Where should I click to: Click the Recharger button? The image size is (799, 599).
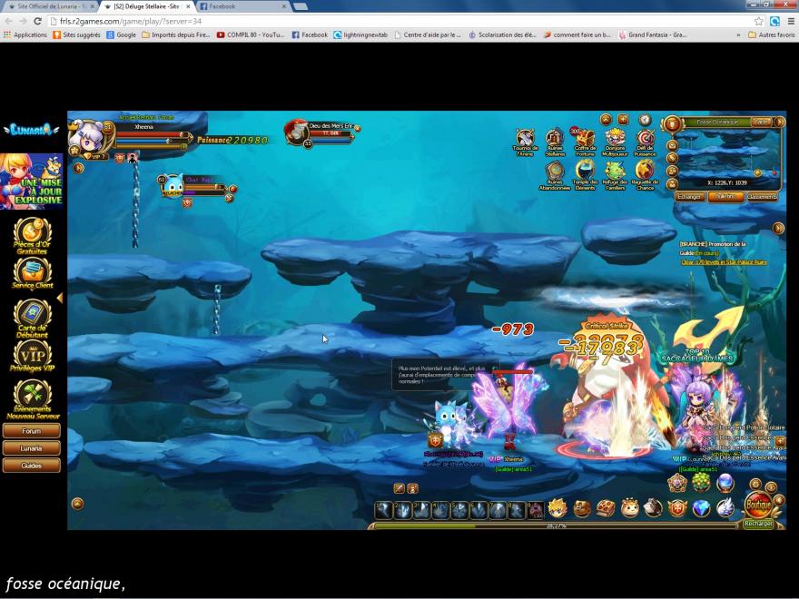[758, 524]
